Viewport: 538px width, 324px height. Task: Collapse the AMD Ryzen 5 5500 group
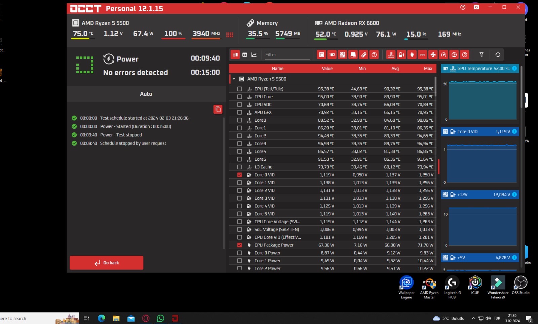pos(234,79)
